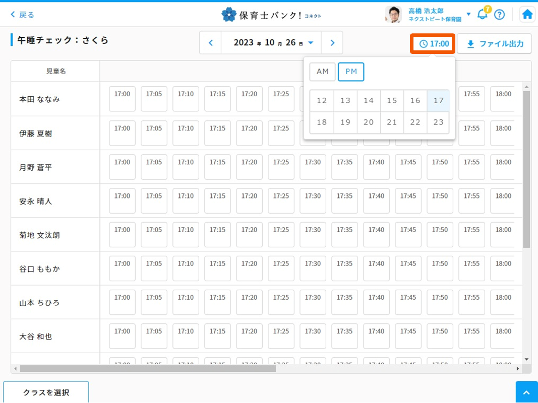Toggle the 17:00 cell for 本田 ななみ
This screenshot has height=403, width=538.
(122, 99)
